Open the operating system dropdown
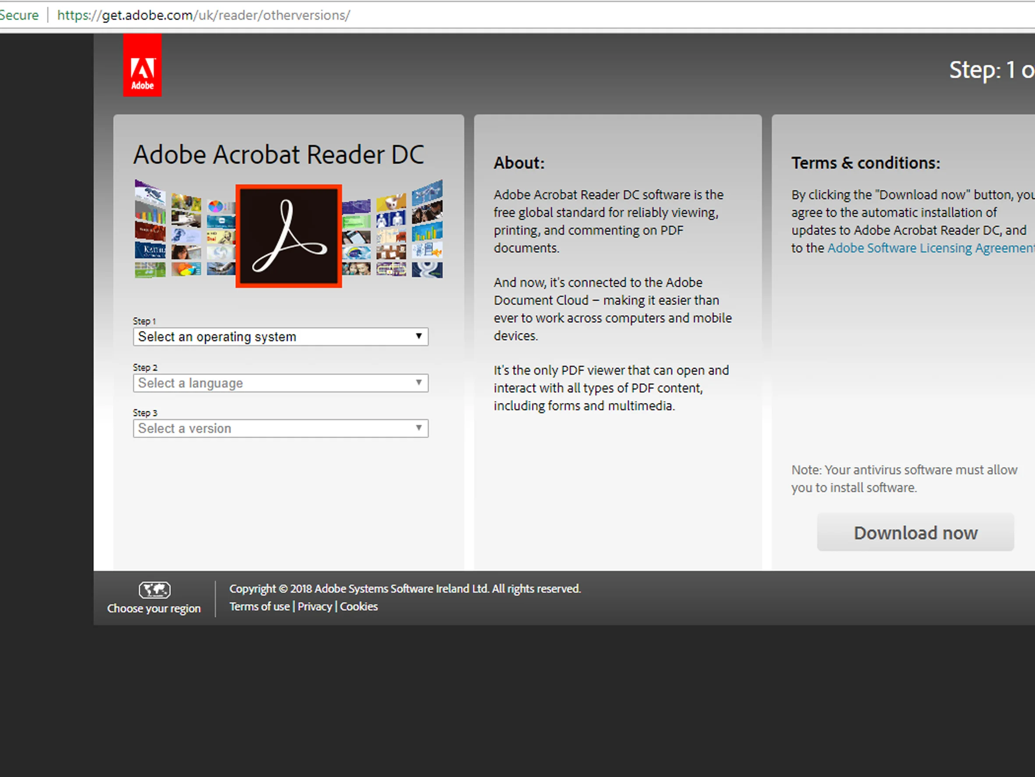Screen dimensions: 1035x777 pyautogui.click(x=281, y=337)
